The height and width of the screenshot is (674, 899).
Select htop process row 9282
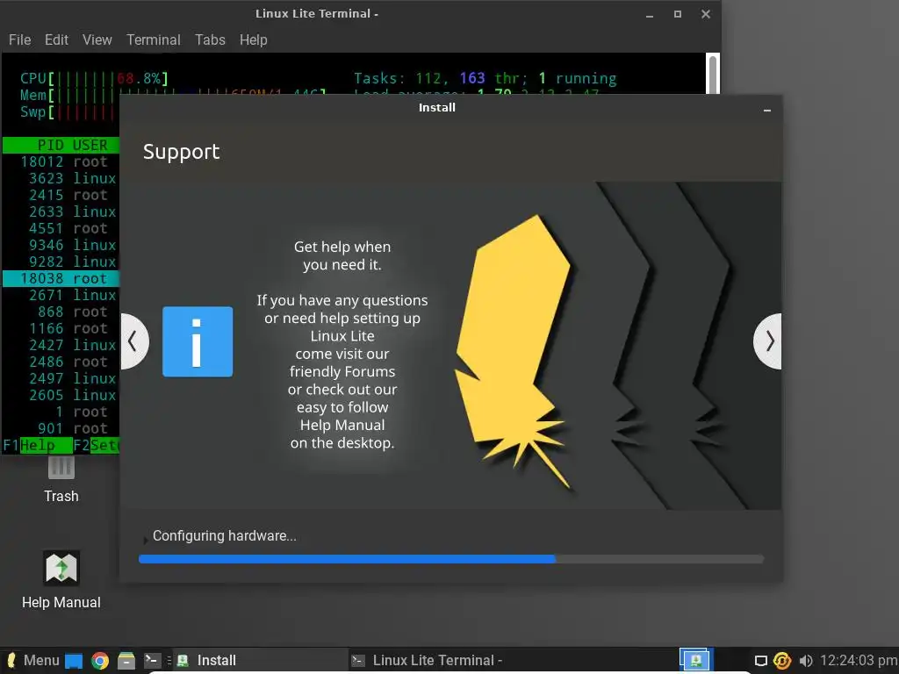point(61,262)
